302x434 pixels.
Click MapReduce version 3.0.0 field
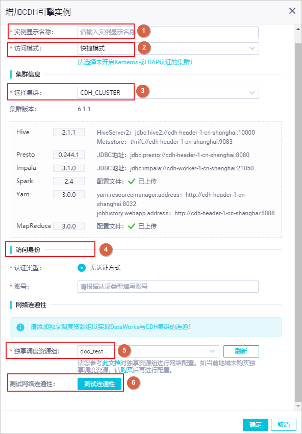(x=69, y=226)
